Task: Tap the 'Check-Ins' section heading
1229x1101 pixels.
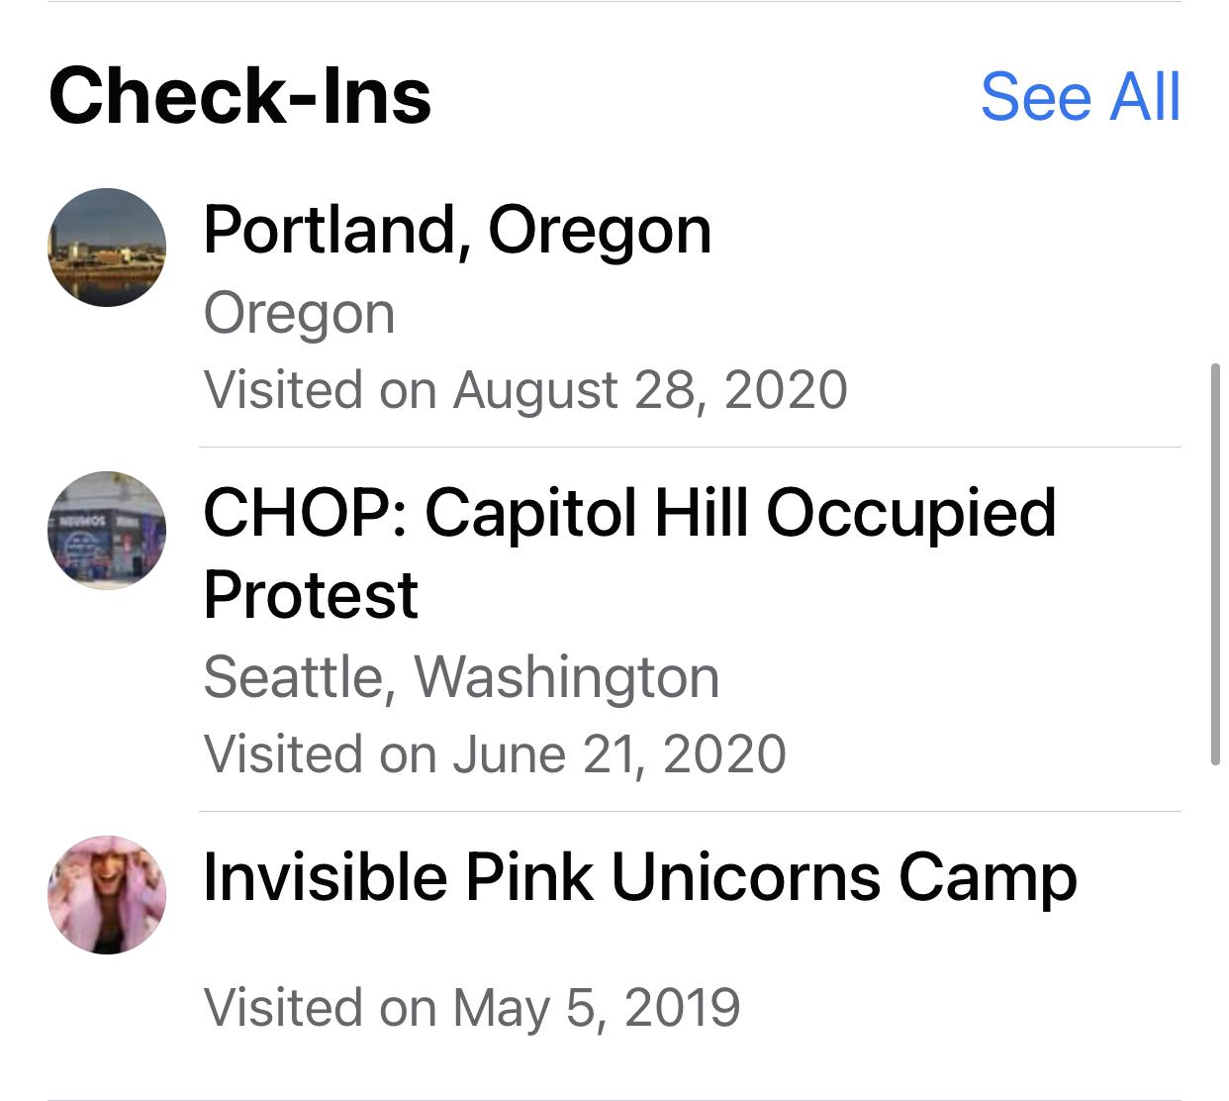Action: click(x=239, y=97)
